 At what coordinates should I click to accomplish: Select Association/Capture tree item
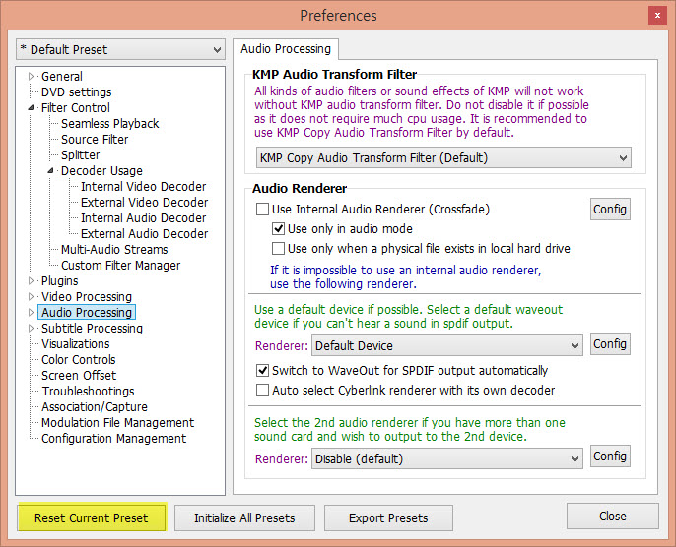94,406
